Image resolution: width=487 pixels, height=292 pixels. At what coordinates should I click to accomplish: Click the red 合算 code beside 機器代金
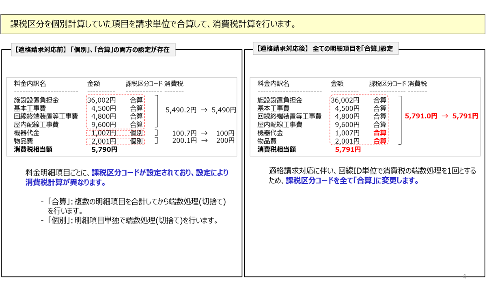380,133
